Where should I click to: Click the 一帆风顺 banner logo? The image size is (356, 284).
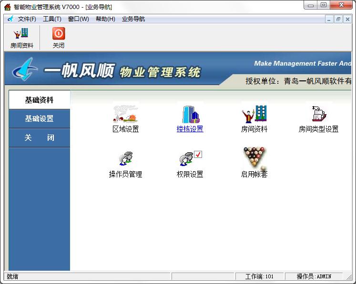(25, 69)
